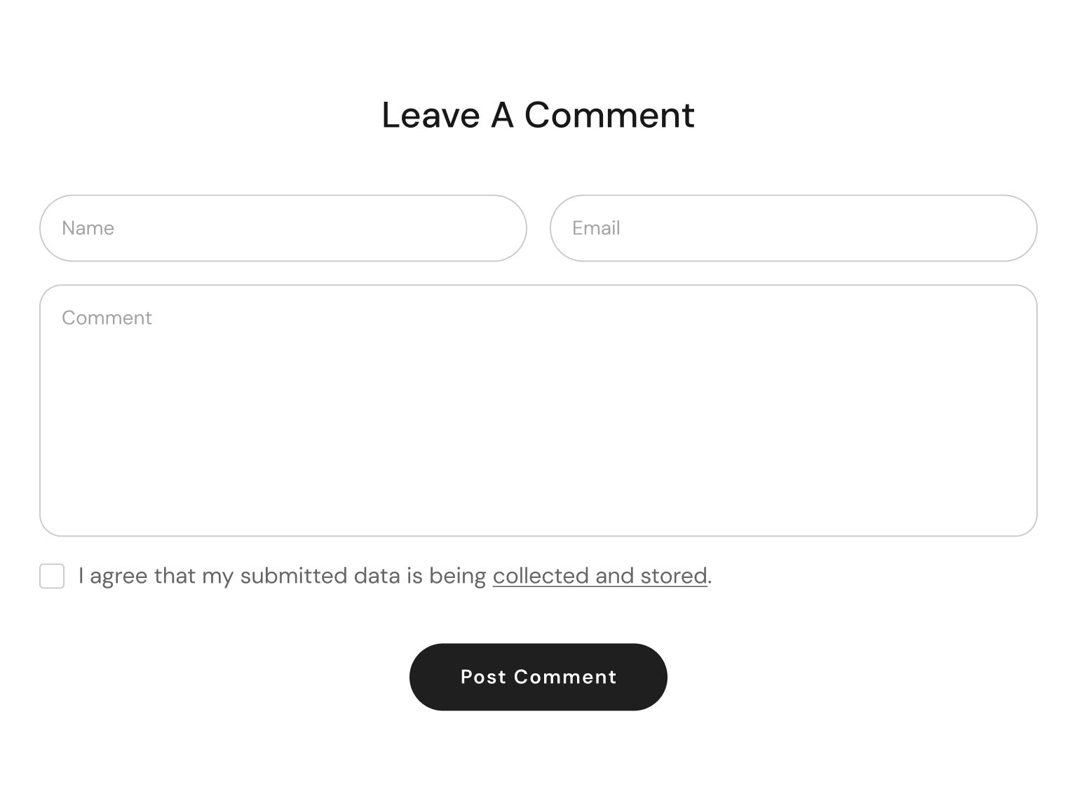Viewport: 1077px width, 808px height.
Task: Click the 'Name' placeholder text
Action: [x=88, y=228]
